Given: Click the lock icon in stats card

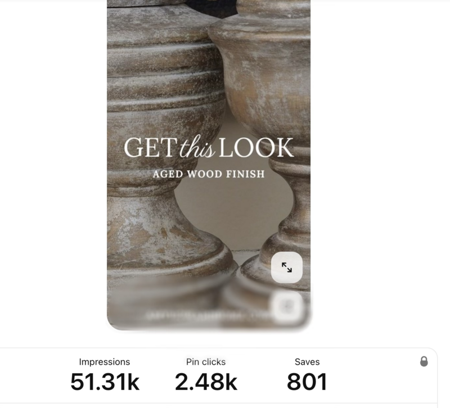Looking at the screenshot, I should pyautogui.click(x=424, y=361).
